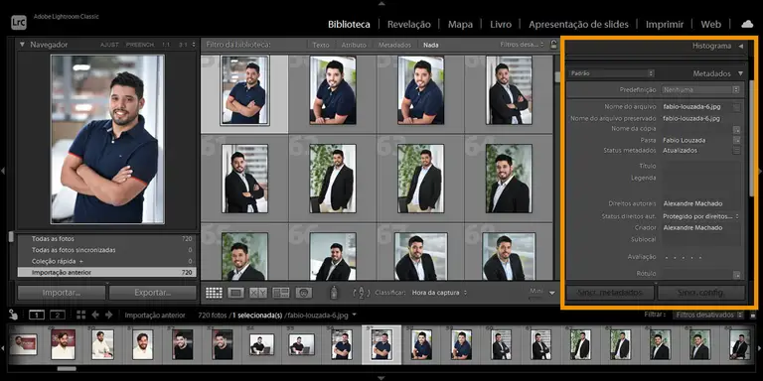Switch to Biblioteca module
763x381 pixels.
349,24
